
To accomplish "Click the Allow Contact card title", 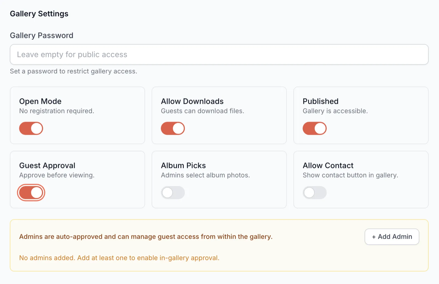I will point(328,165).
